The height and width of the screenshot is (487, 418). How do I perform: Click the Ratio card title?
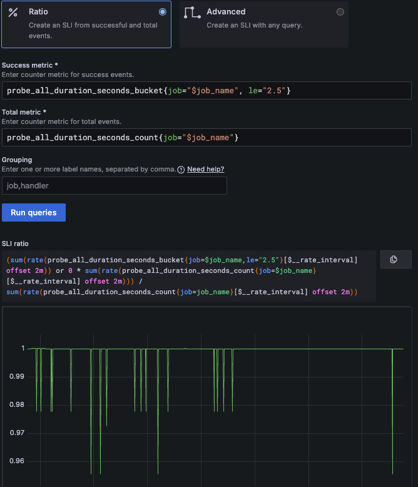tap(39, 12)
